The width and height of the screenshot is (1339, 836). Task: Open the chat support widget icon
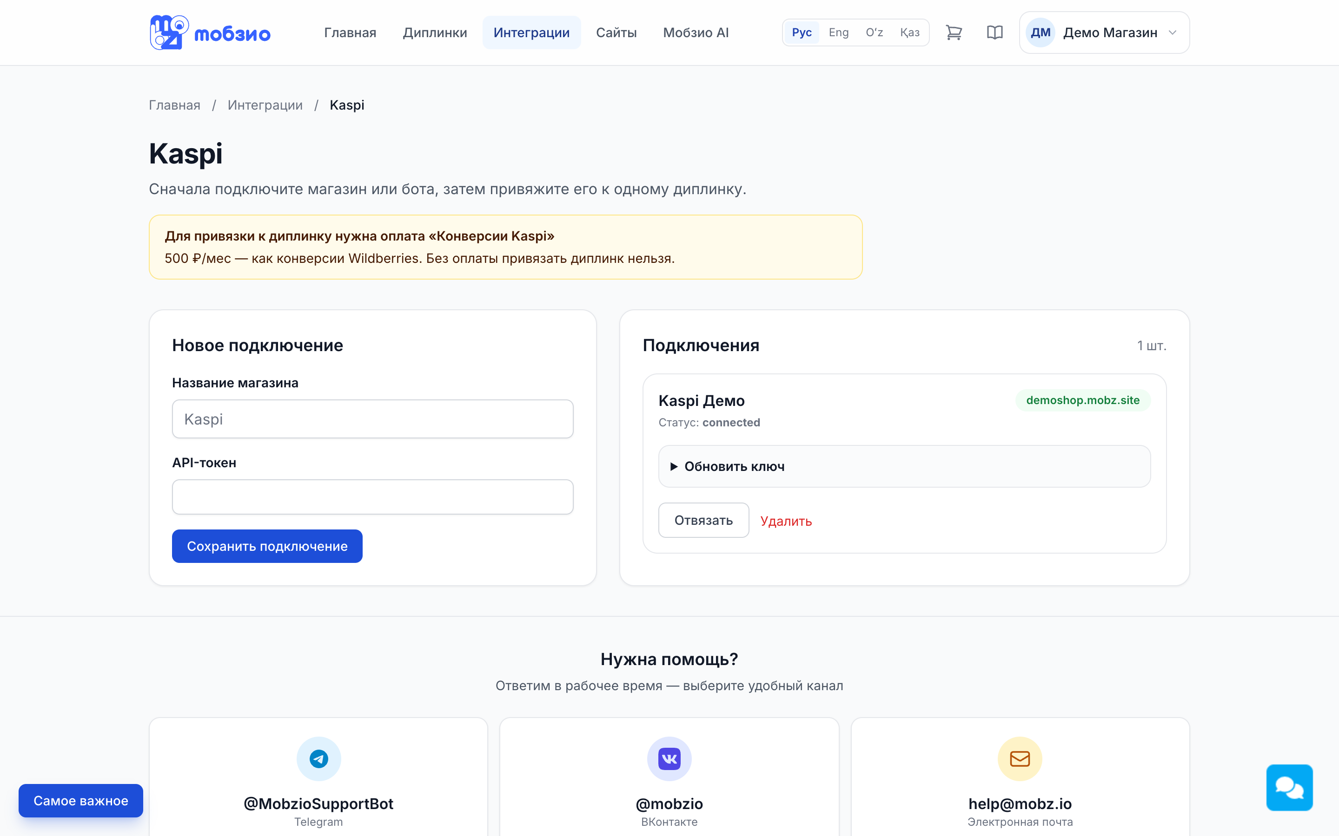point(1289,787)
